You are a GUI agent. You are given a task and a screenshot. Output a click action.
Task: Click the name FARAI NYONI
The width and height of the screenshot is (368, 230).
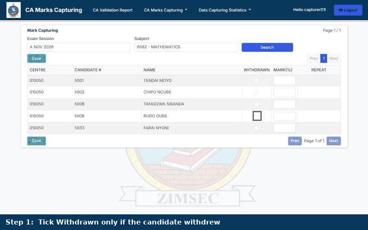[x=156, y=128]
